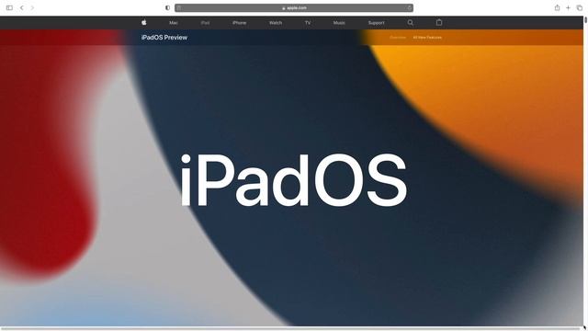This screenshot has height=331, width=588.
Task: Open the All New Features link
Action: tap(427, 38)
